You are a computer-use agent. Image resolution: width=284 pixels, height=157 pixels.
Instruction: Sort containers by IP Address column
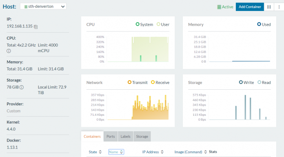coord(153,152)
